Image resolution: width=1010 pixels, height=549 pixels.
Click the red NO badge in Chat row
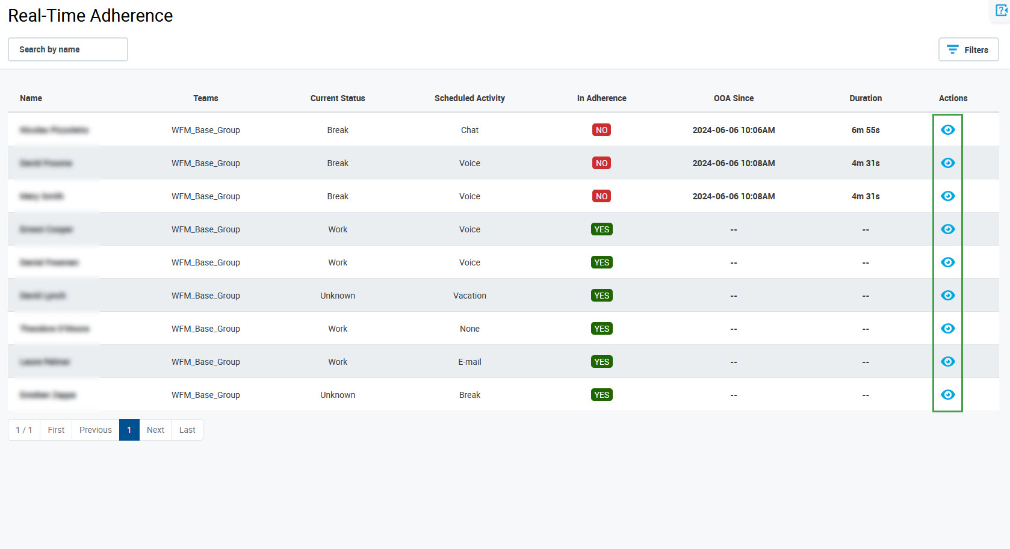point(601,130)
